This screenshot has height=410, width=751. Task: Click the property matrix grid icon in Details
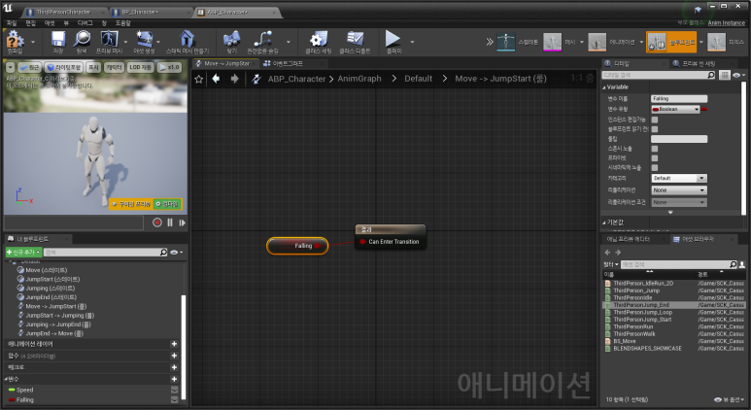[x=725, y=75]
